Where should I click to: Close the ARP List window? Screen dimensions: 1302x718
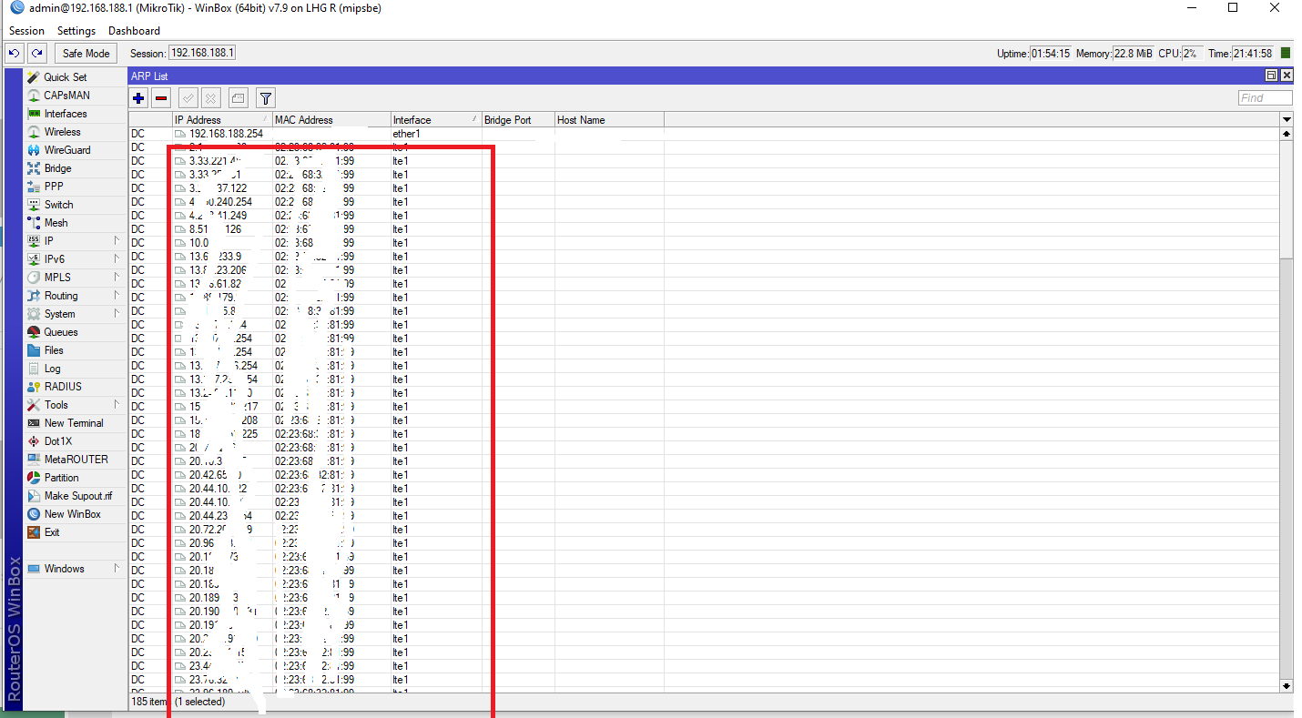(1286, 76)
